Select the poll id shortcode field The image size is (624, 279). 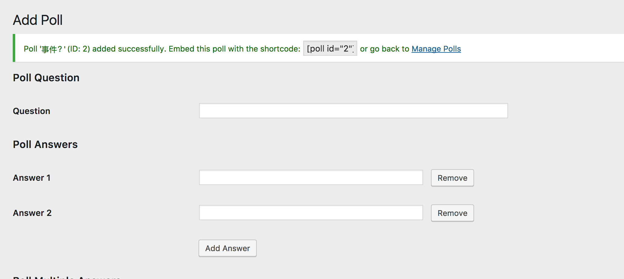coord(330,49)
